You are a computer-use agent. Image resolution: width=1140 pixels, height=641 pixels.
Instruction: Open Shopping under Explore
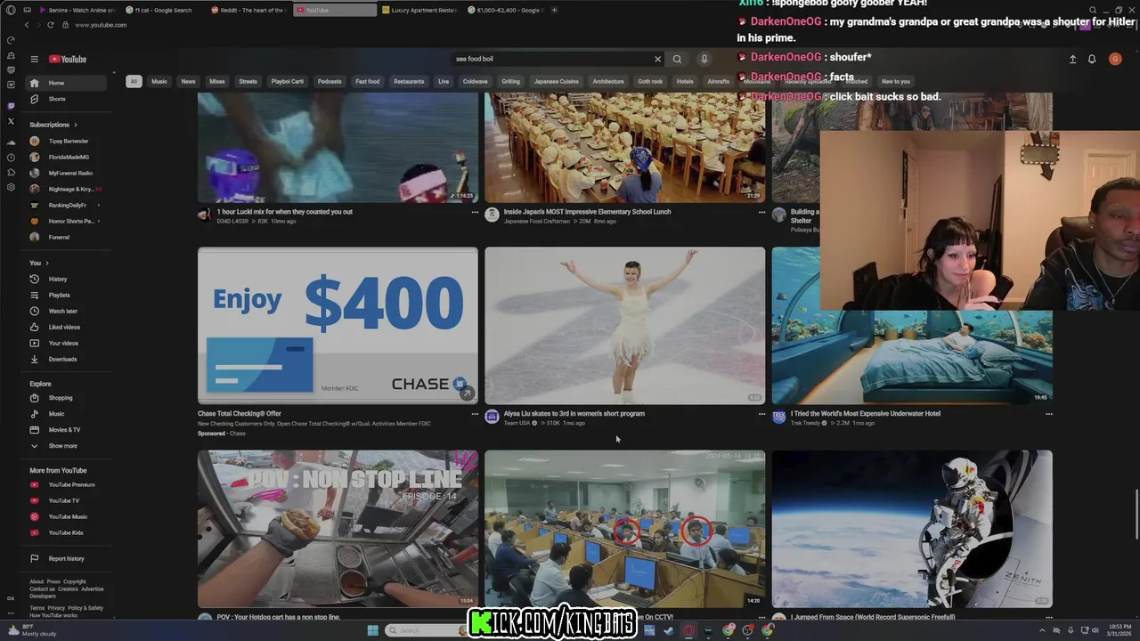point(67,398)
